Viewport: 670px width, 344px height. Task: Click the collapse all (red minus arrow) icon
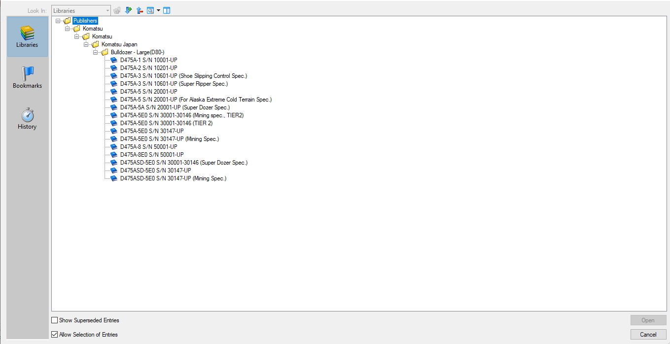(x=140, y=10)
